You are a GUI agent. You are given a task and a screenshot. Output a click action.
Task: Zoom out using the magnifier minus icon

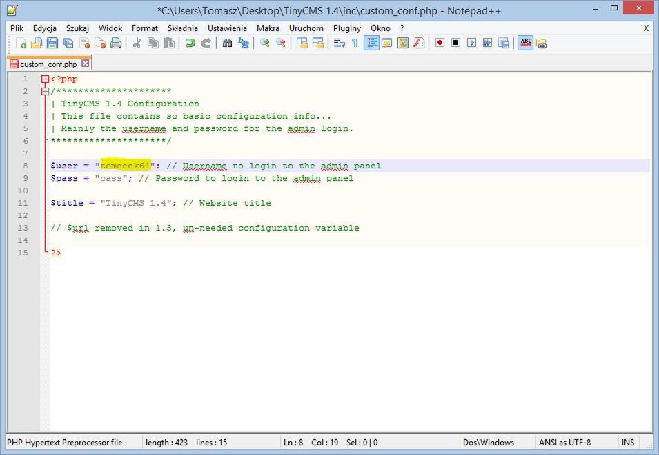pos(280,43)
